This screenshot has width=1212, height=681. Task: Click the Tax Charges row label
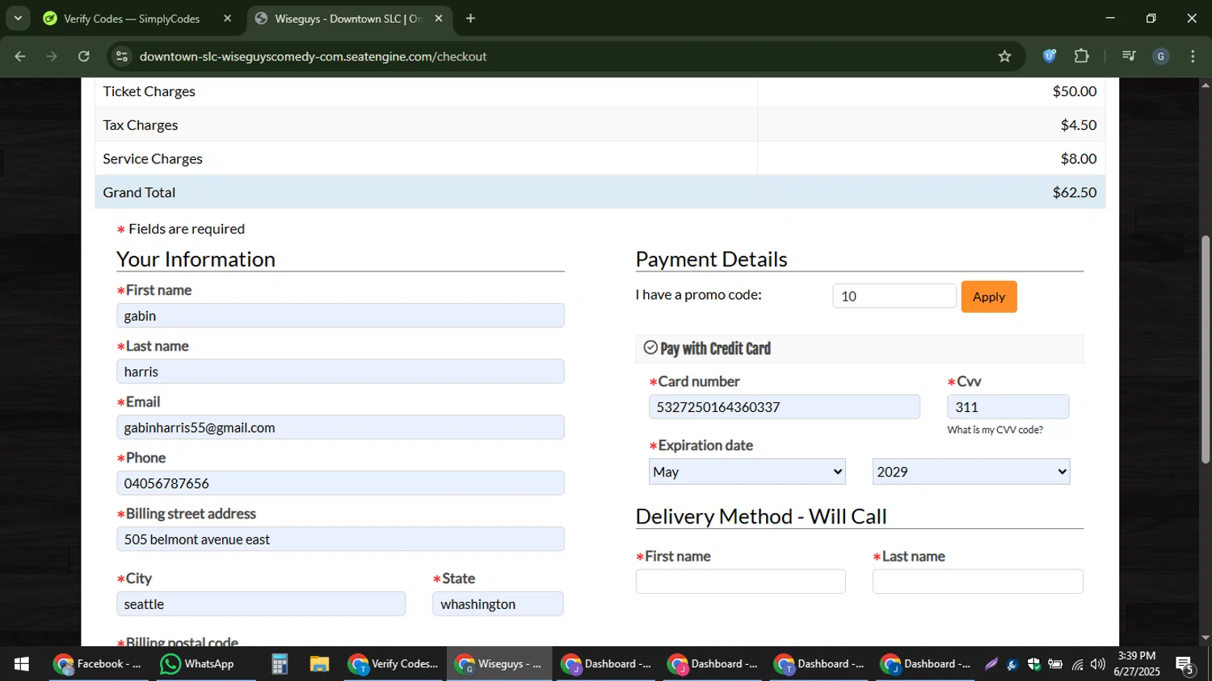coord(141,125)
